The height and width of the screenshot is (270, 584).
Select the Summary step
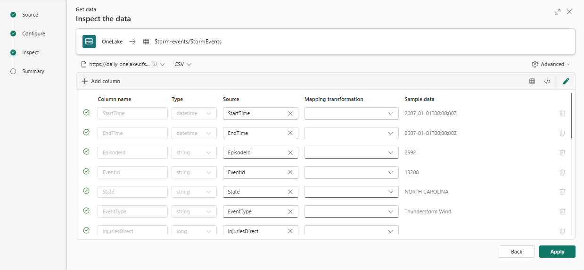click(33, 71)
